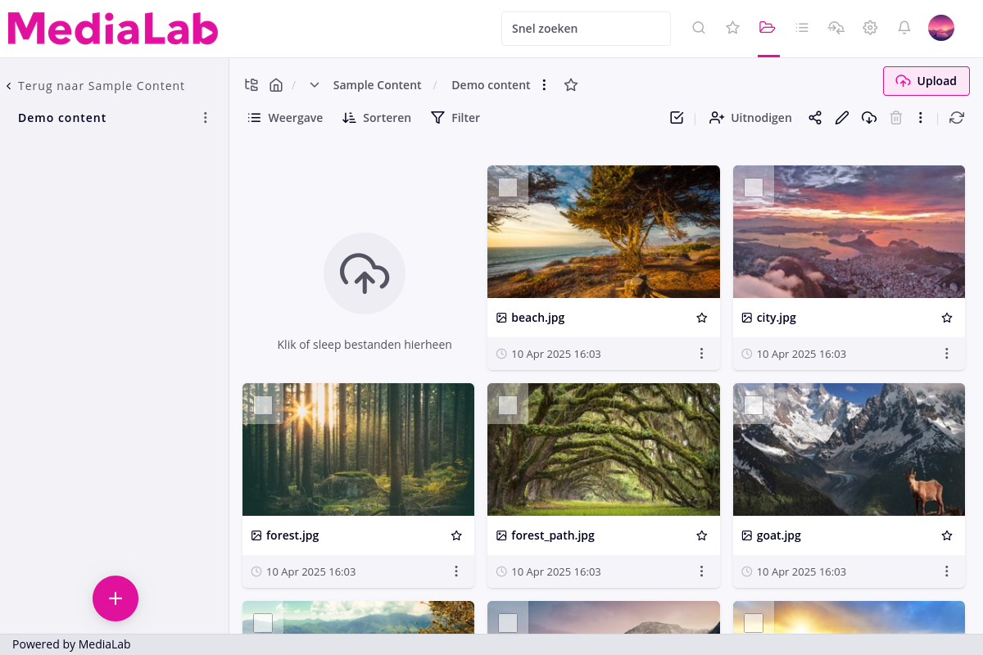This screenshot has width=983, height=655.
Task: Open forest.jpg three-dot options menu
Action: click(456, 571)
